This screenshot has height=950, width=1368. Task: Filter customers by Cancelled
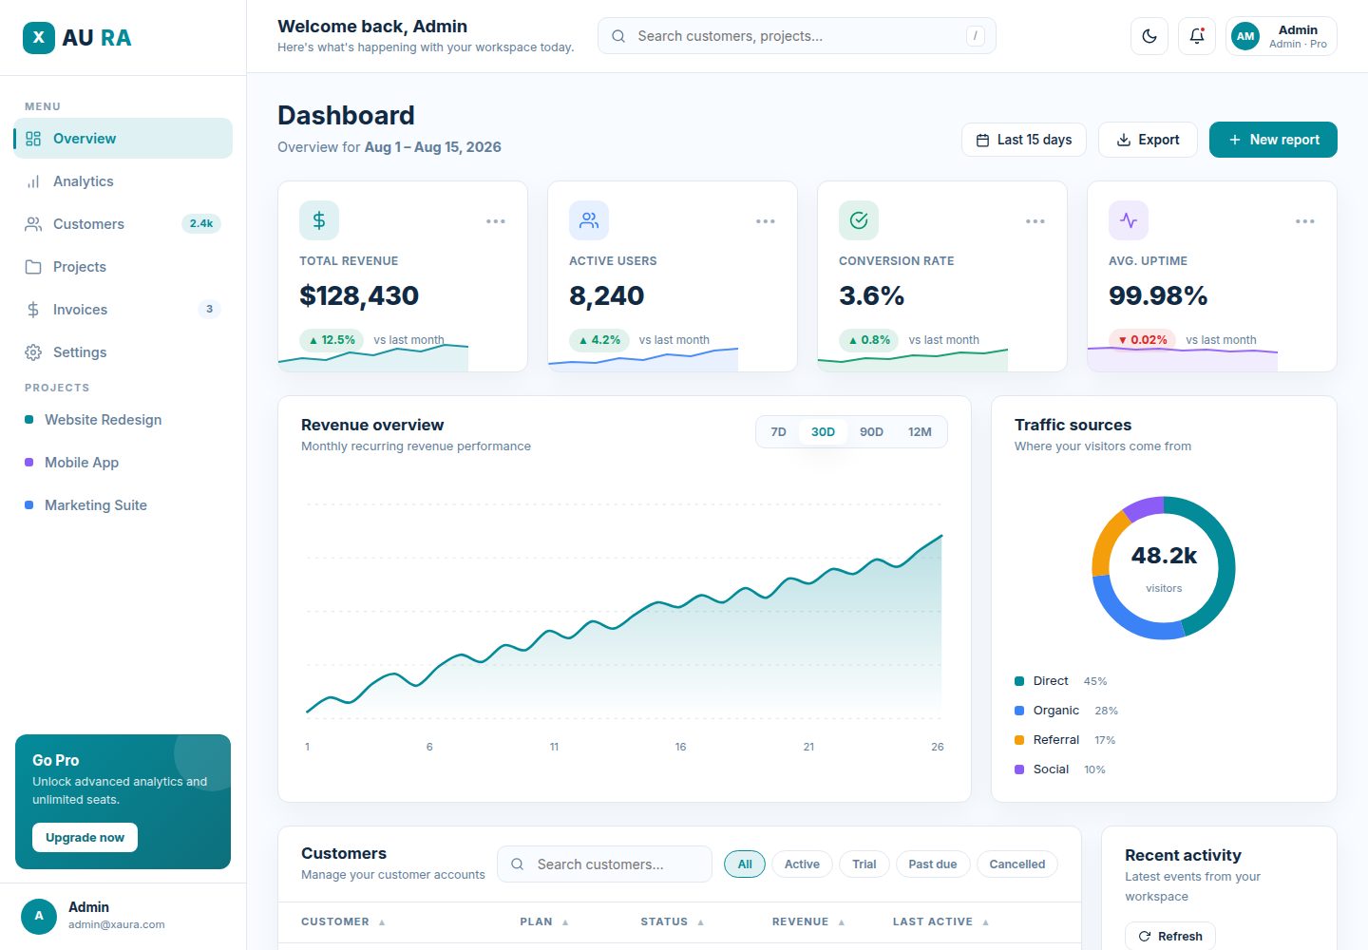pos(1017,864)
